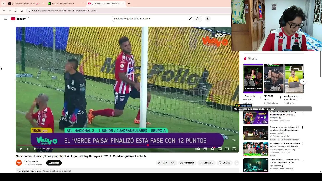
Task: Open 'BIGGEST Aura' short thumbnail
Action: tap(273, 78)
